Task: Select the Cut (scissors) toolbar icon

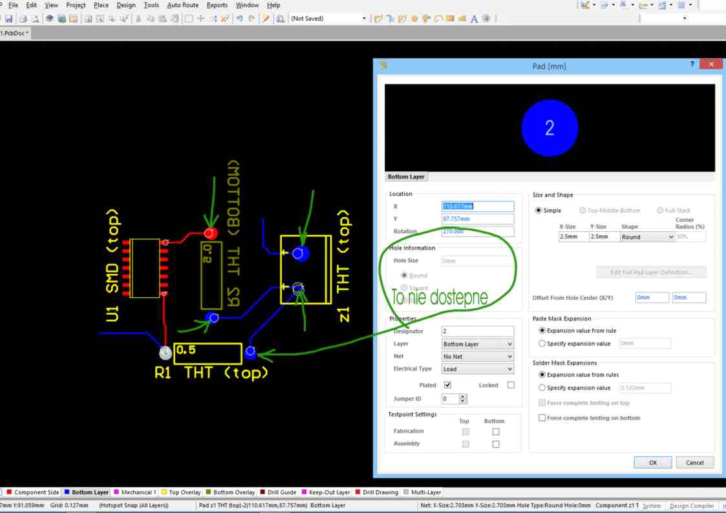Action: 138,19
